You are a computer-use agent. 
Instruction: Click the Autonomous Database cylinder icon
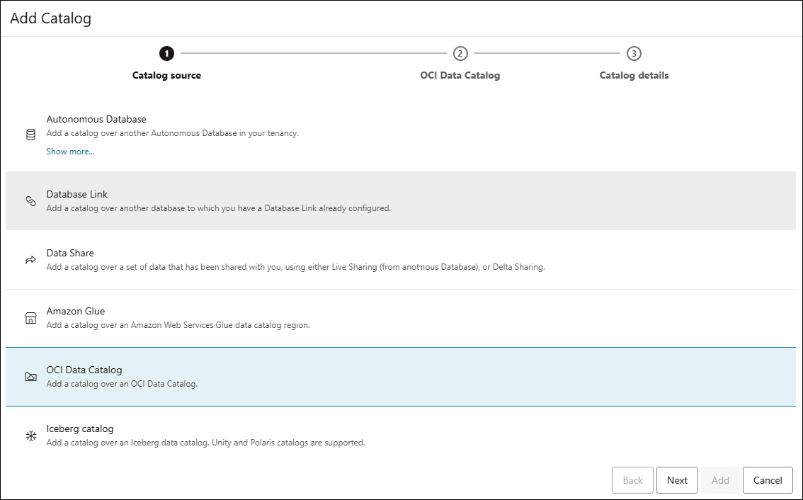30,135
